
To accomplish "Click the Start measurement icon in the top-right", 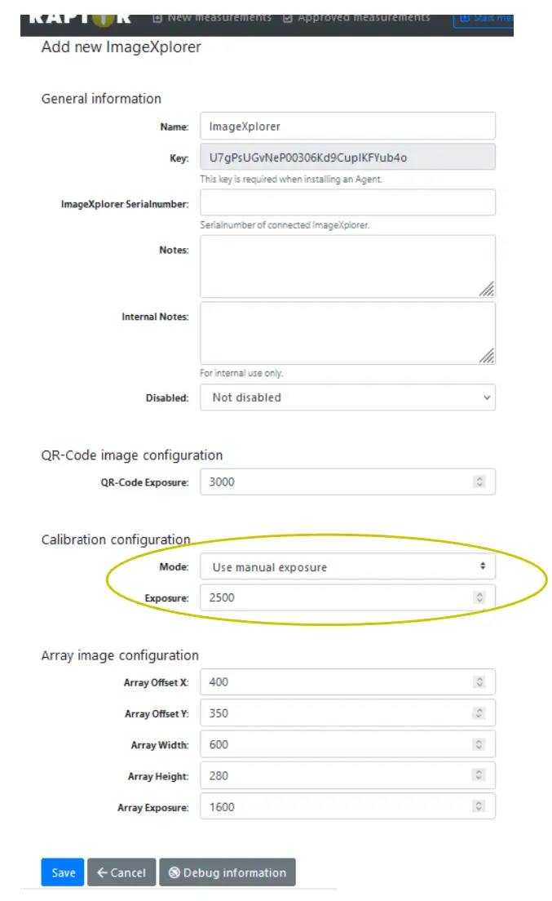I will (464, 17).
